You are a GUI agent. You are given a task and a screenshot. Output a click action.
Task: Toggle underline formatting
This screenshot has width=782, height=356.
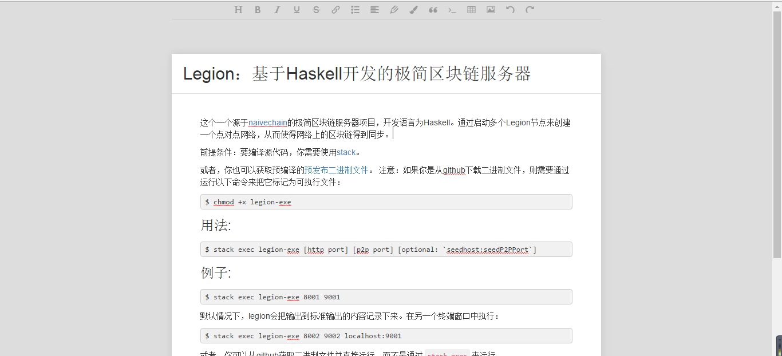click(x=297, y=10)
